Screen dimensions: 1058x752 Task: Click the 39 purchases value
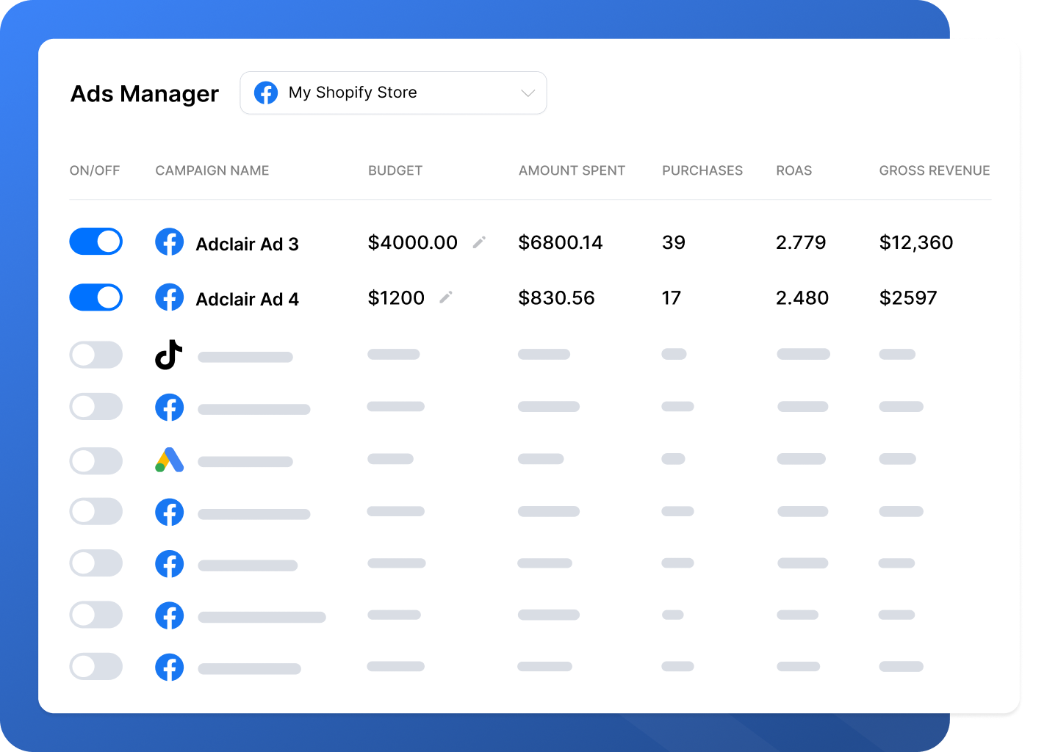pos(674,242)
